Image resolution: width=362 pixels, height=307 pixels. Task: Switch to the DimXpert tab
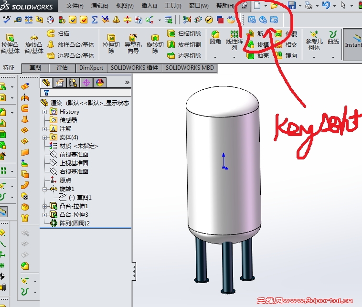click(91, 68)
